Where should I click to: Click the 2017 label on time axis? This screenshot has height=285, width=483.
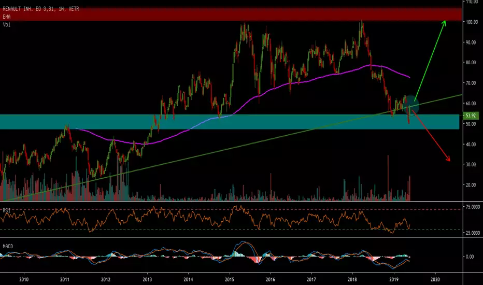point(311,280)
